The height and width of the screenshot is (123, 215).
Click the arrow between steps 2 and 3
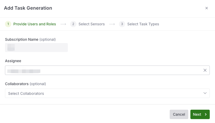[x=112, y=24]
